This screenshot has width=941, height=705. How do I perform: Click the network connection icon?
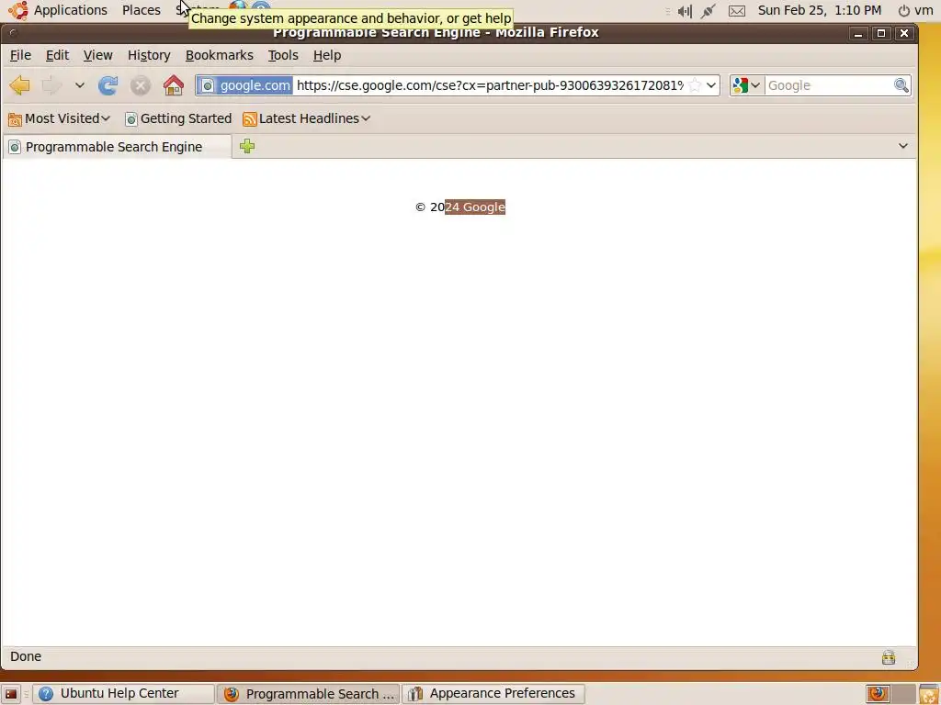pyautogui.click(x=709, y=11)
